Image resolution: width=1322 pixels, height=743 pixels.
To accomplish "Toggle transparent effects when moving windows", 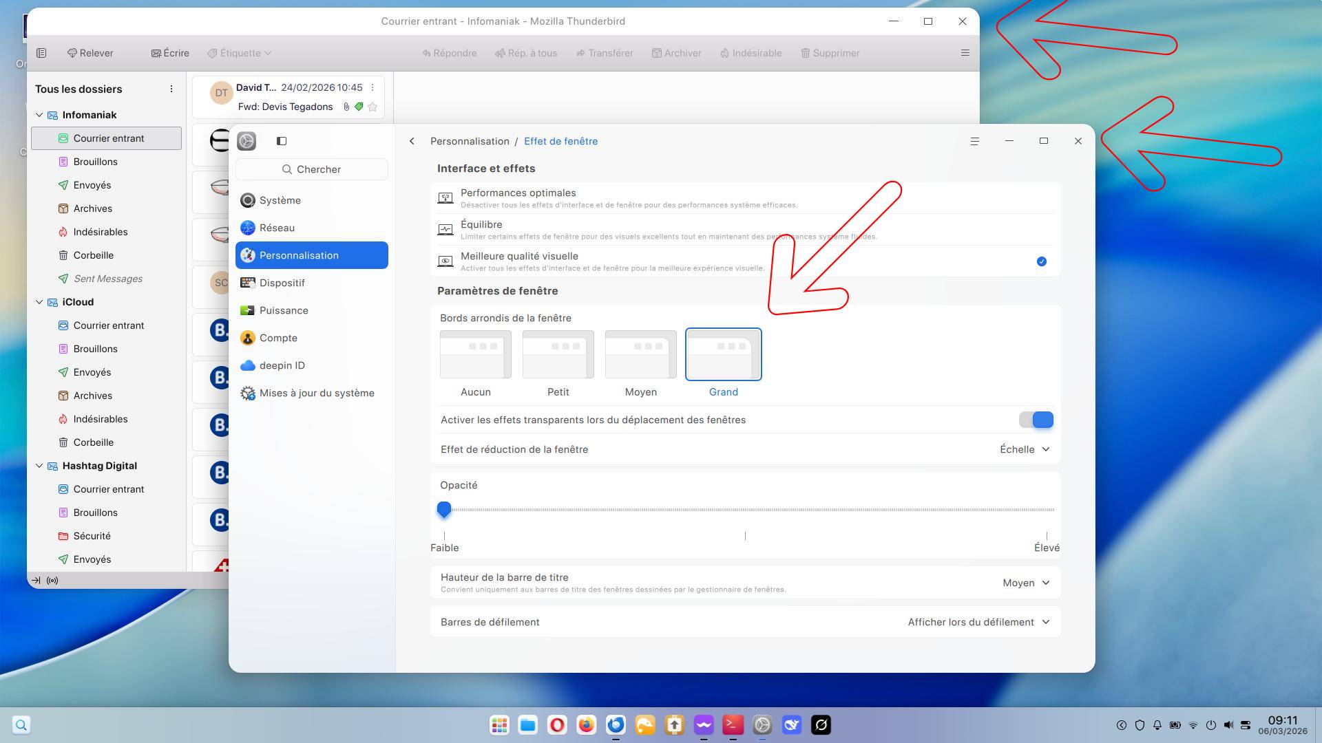I will [x=1036, y=420].
